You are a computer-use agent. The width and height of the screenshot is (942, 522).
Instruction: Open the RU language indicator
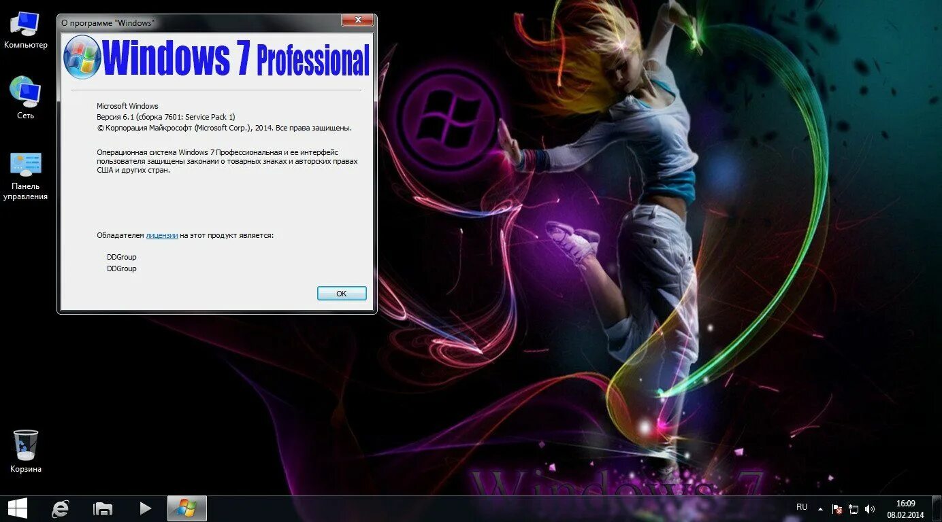coord(802,507)
